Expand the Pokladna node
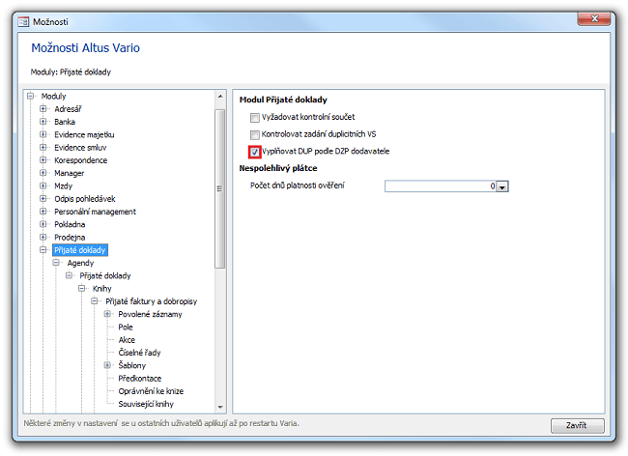Image resolution: width=628 pixels, height=456 pixels. [x=43, y=224]
